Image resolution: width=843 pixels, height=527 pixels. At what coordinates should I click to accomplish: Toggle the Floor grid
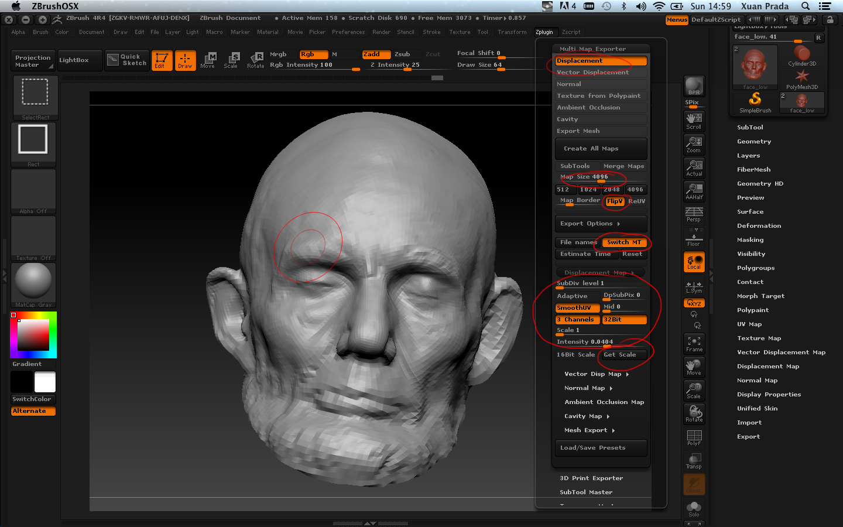pos(694,238)
